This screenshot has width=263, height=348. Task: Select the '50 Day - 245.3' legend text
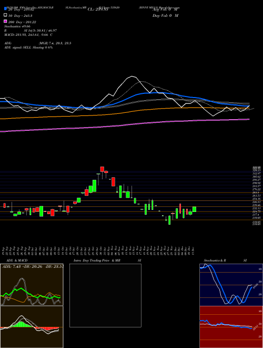[x=19, y=15]
